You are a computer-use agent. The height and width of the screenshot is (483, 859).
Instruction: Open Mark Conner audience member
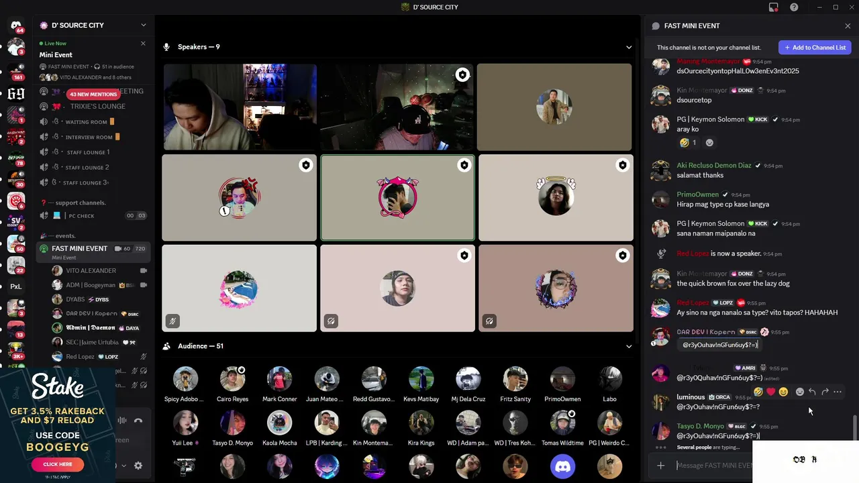point(279,384)
